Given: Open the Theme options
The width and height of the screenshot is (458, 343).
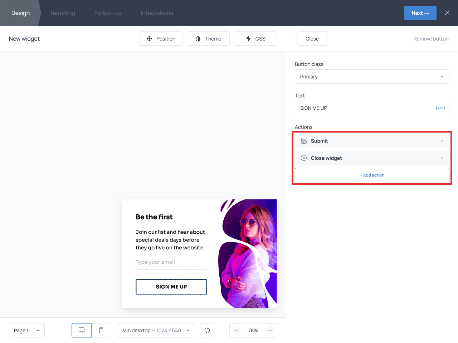Looking at the screenshot, I should pyautogui.click(x=208, y=39).
